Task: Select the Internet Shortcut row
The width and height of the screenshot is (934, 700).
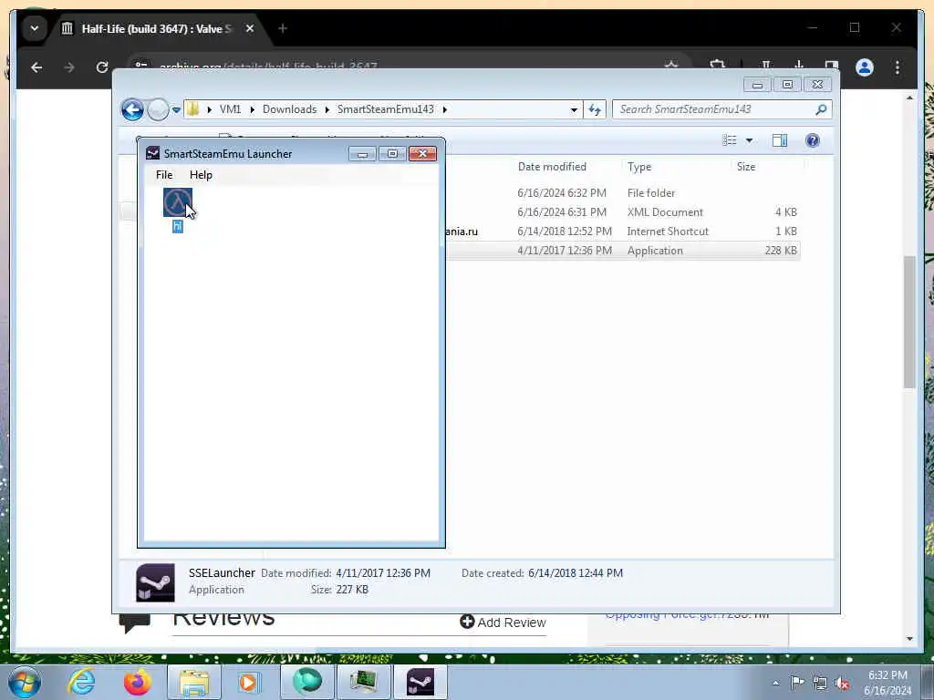Action: point(622,231)
